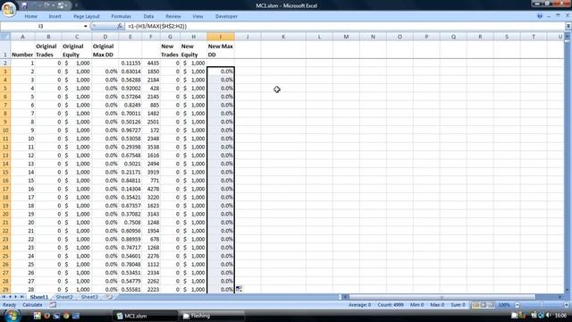
Task: Click the MC1.xlsm taskbar button
Action: 145,316
